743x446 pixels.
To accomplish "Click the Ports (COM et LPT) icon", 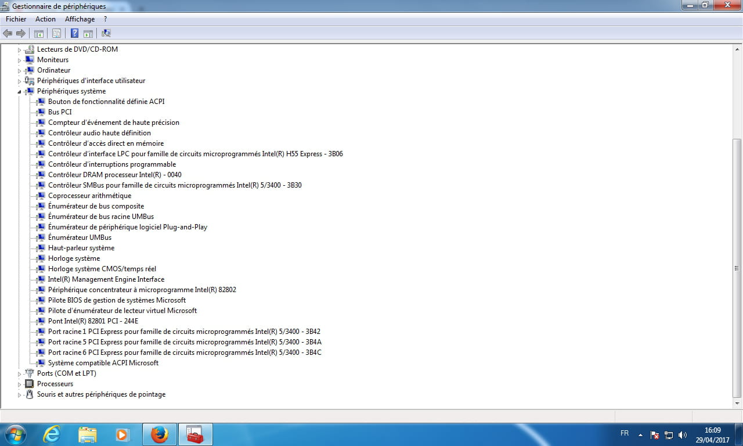I will [30, 373].
